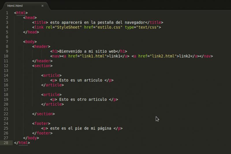This screenshot has width=231, height=154.
Task: Click the opening head tag
Action: (x=30, y=18)
